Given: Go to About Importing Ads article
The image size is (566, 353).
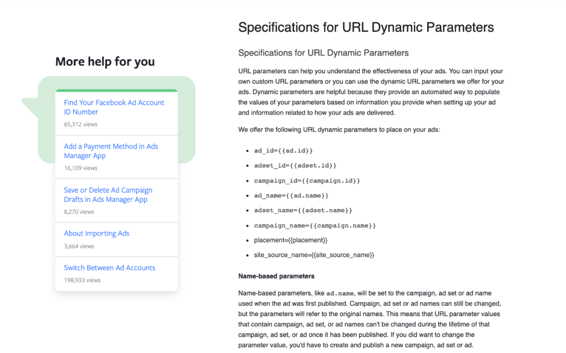Looking at the screenshot, I should tap(96, 233).
